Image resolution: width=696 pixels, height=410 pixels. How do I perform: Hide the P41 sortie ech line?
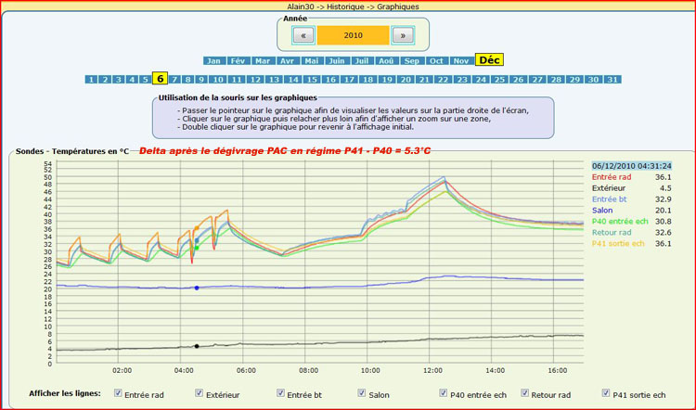(607, 393)
